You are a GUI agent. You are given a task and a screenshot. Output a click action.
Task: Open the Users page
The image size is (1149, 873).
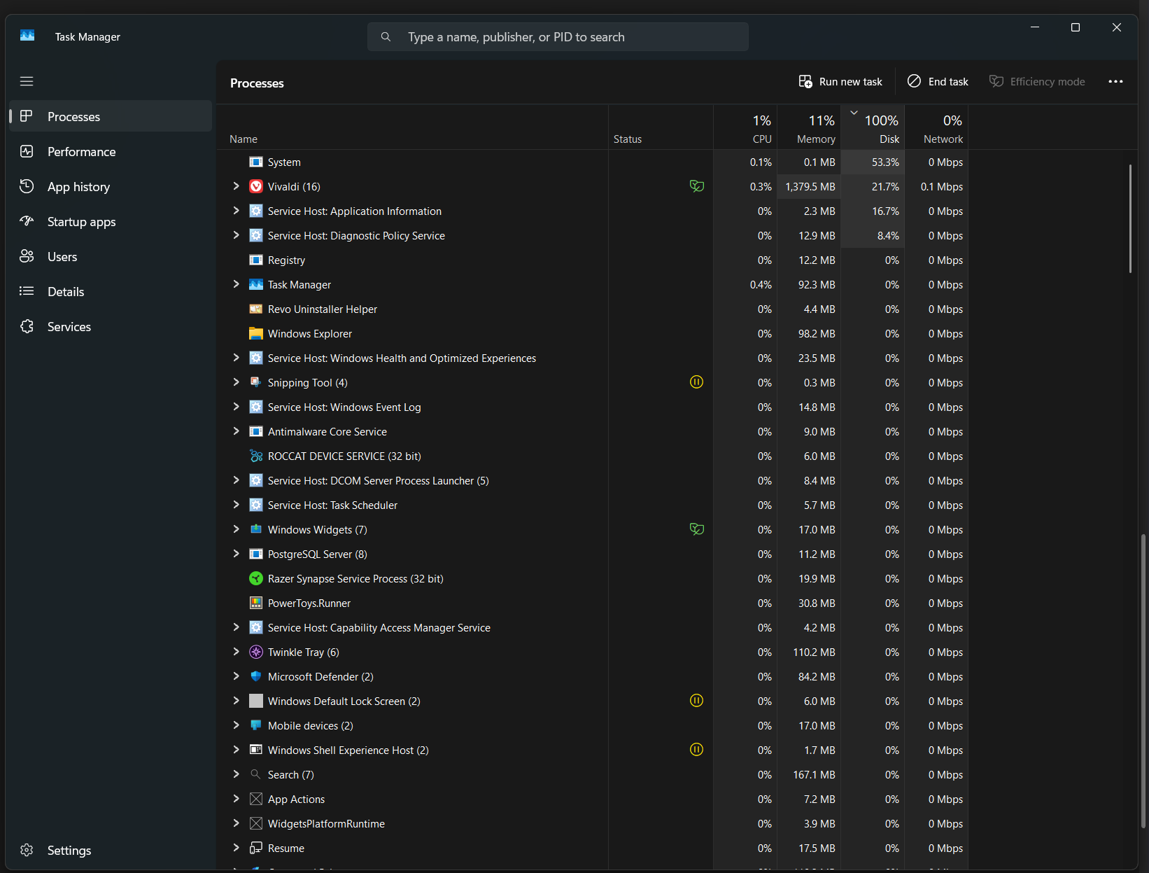coord(111,256)
